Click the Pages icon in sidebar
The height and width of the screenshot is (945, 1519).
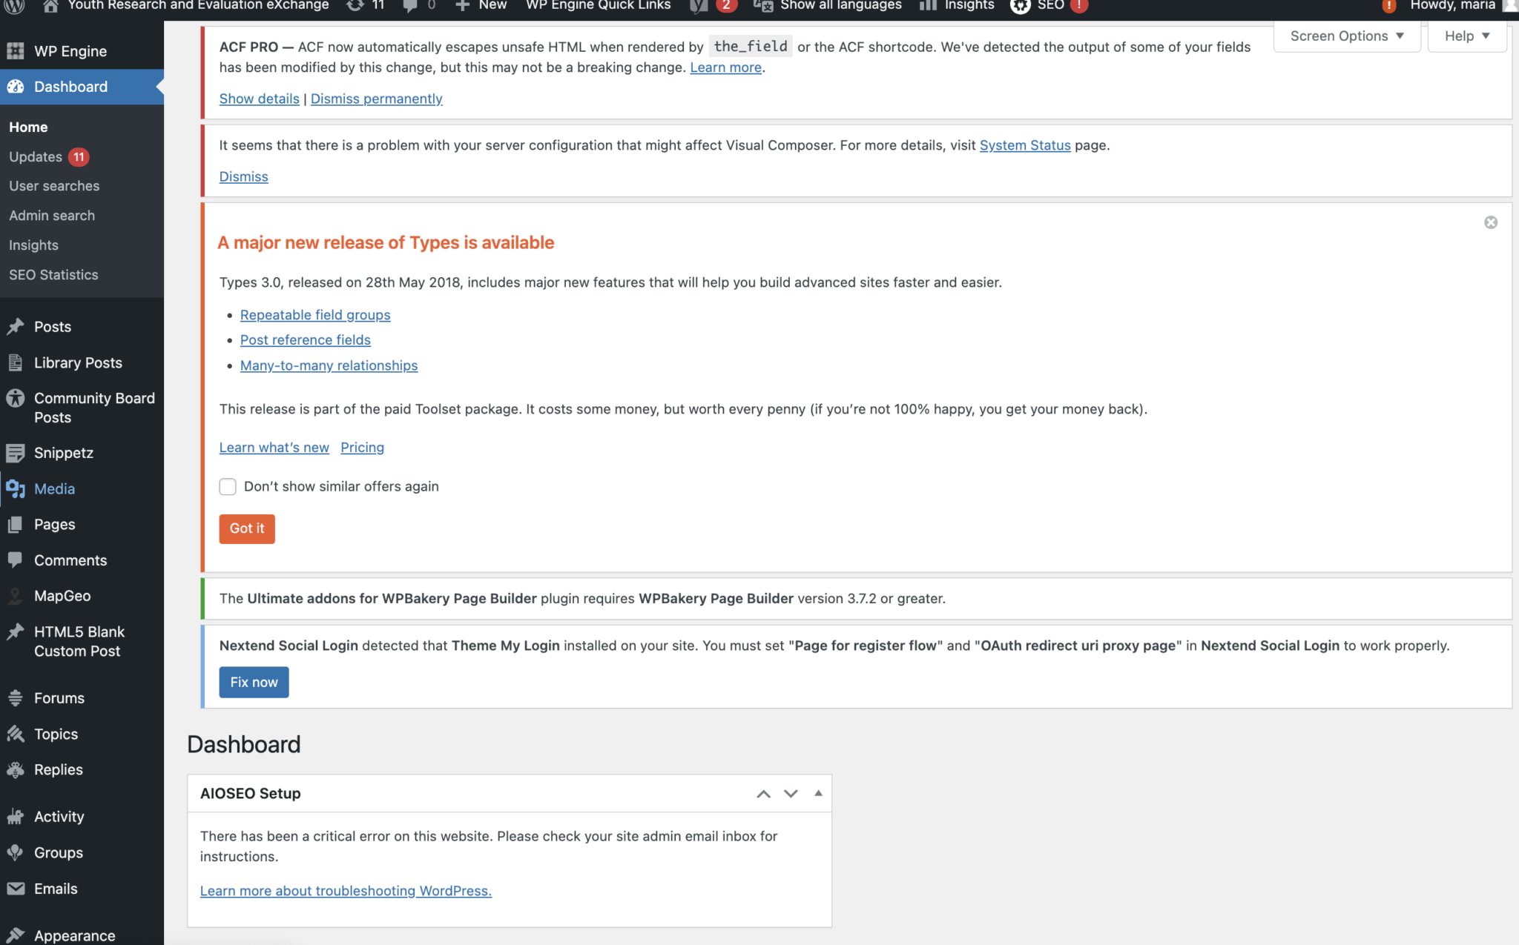(16, 525)
